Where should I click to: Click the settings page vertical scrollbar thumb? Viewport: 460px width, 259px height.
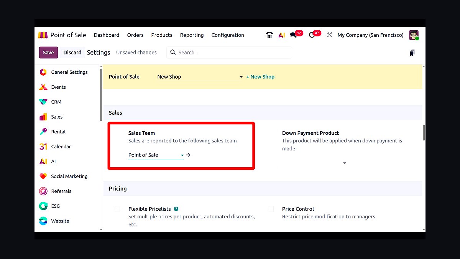tap(424, 132)
